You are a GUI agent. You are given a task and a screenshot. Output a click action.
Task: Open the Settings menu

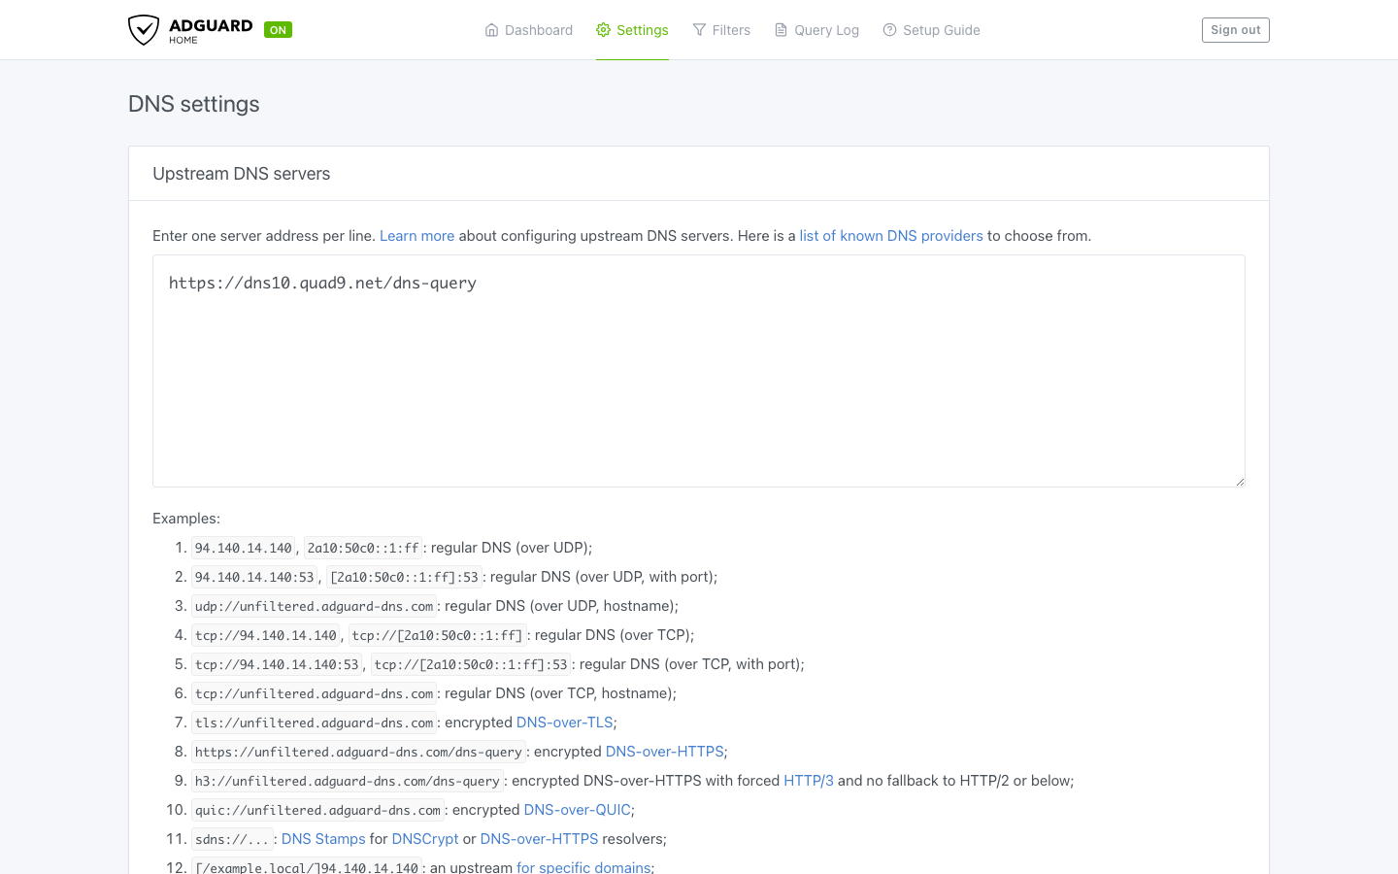tap(632, 30)
